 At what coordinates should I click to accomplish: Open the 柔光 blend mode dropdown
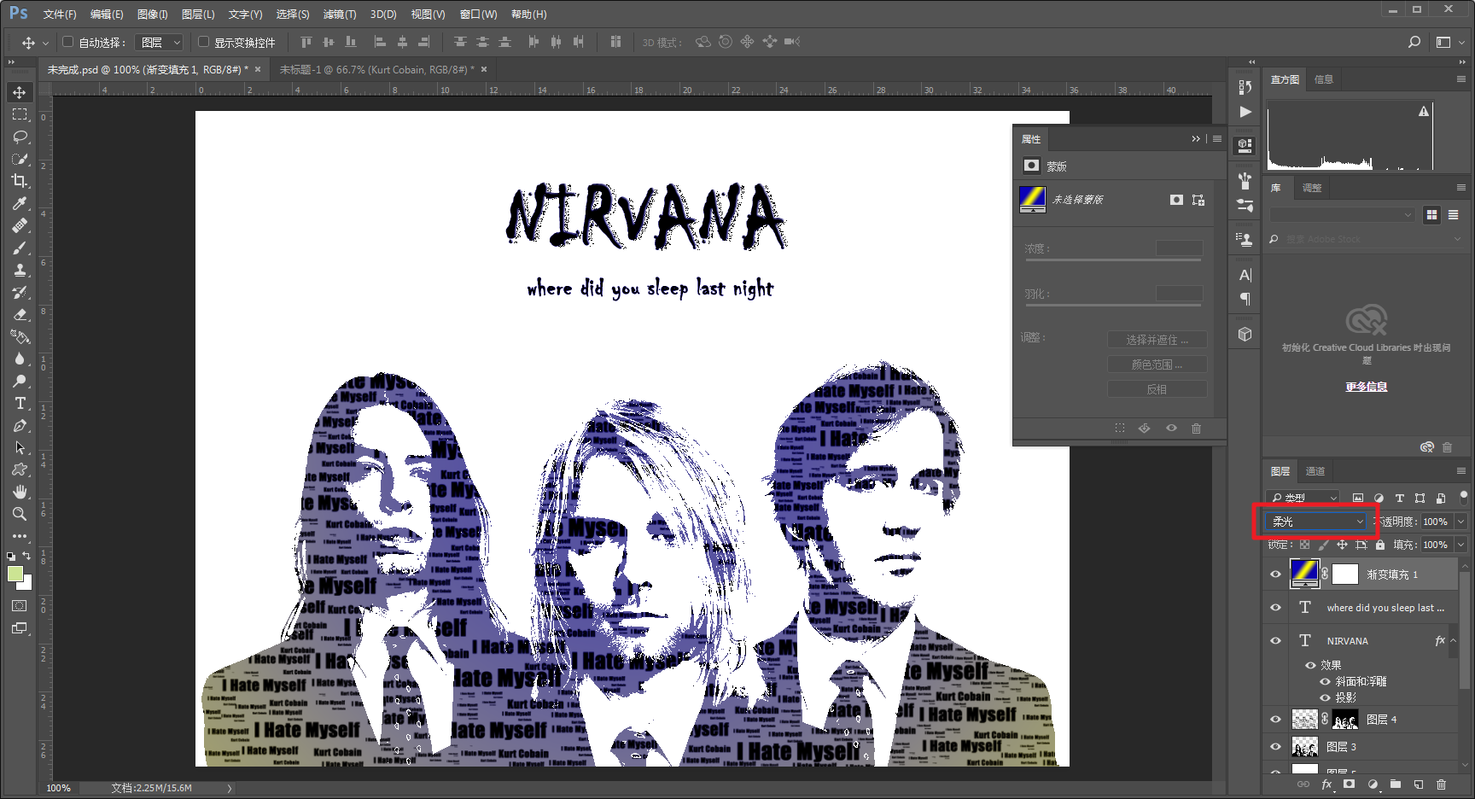point(1316,522)
